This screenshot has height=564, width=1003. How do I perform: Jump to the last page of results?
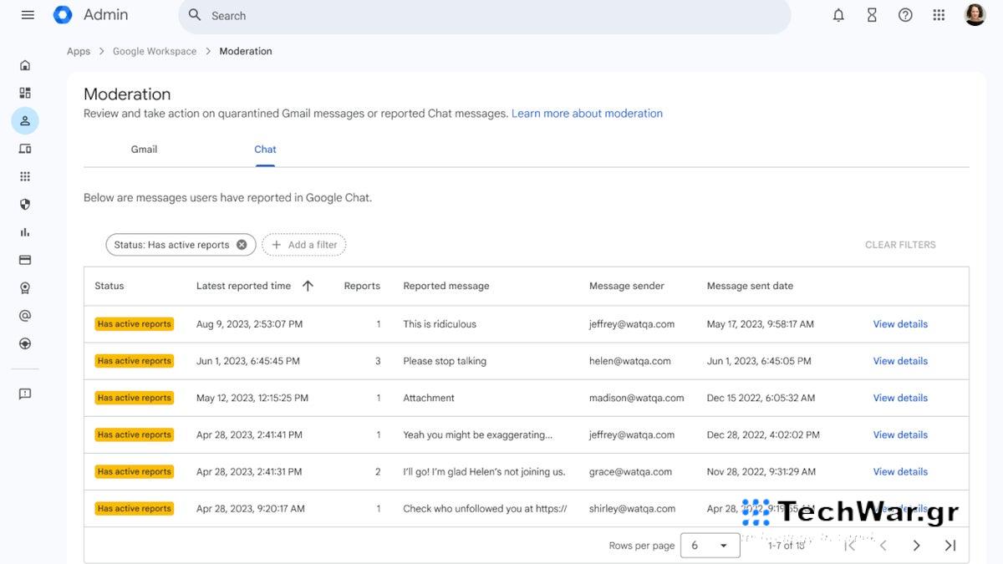click(950, 546)
